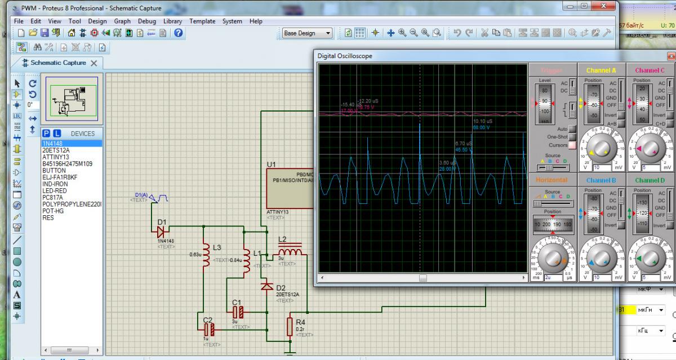676x360 pixels.
Task: Open an existing project via folder icon
Action: coord(33,33)
